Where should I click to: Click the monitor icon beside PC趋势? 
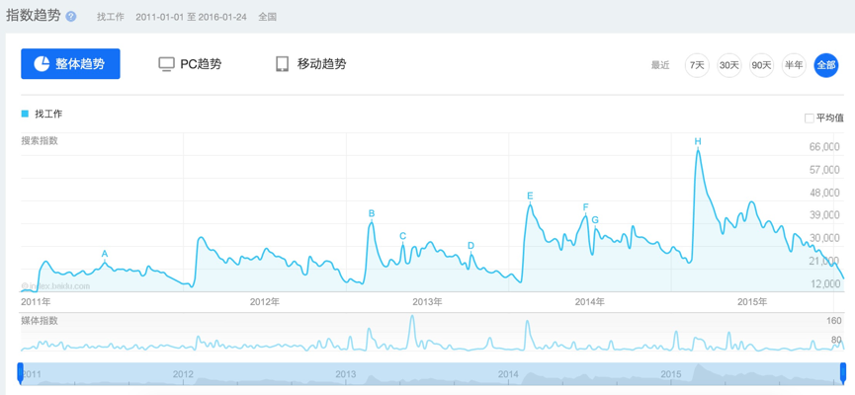(x=166, y=64)
